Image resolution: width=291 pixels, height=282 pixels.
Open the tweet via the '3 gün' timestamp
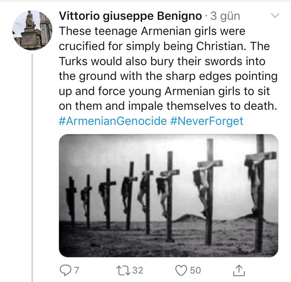[x=225, y=16]
